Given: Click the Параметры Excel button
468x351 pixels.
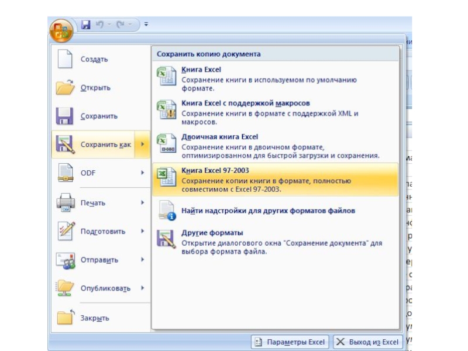Looking at the screenshot, I should 290,342.
